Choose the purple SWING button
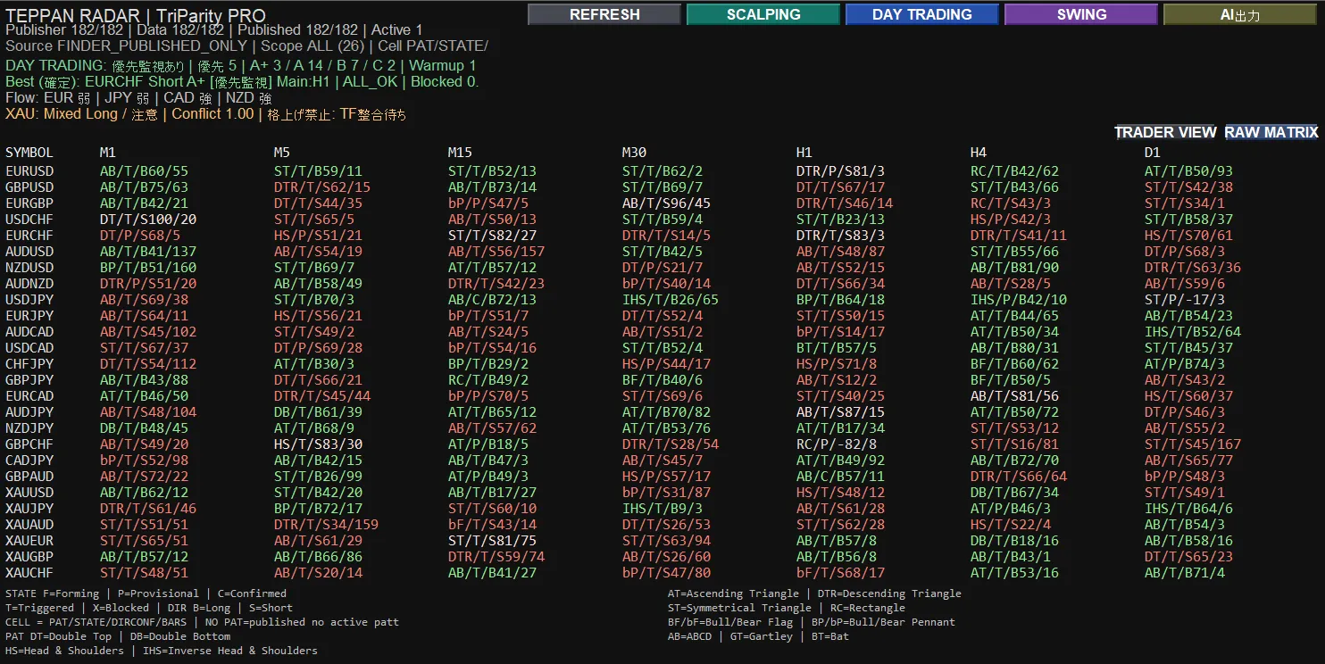Viewport: 1325px width, 664px height. [x=1081, y=14]
